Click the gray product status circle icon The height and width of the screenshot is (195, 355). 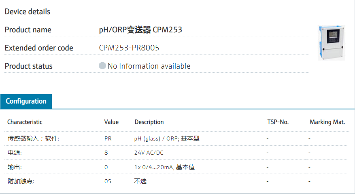102,66
